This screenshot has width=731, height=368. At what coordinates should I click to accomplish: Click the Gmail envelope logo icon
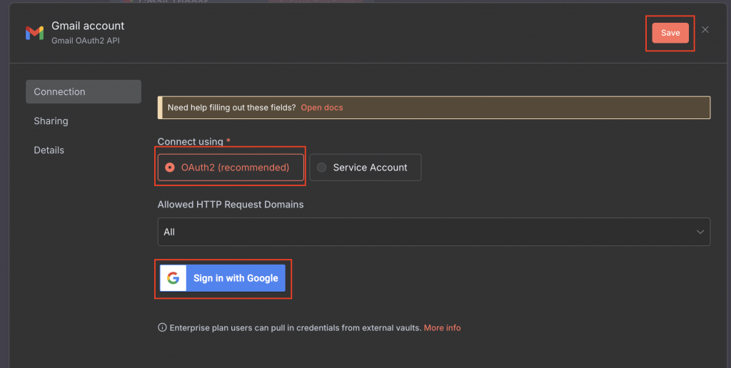(34, 33)
